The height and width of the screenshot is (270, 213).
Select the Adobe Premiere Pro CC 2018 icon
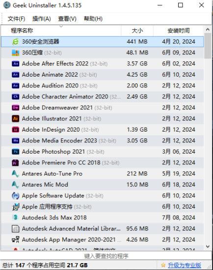[15, 162]
